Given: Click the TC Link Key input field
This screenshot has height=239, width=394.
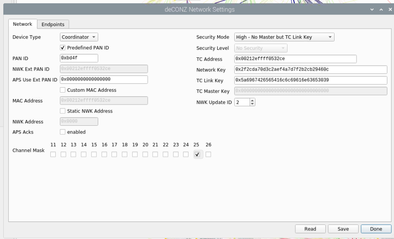Looking at the screenshot, I should tap(310, 80).
